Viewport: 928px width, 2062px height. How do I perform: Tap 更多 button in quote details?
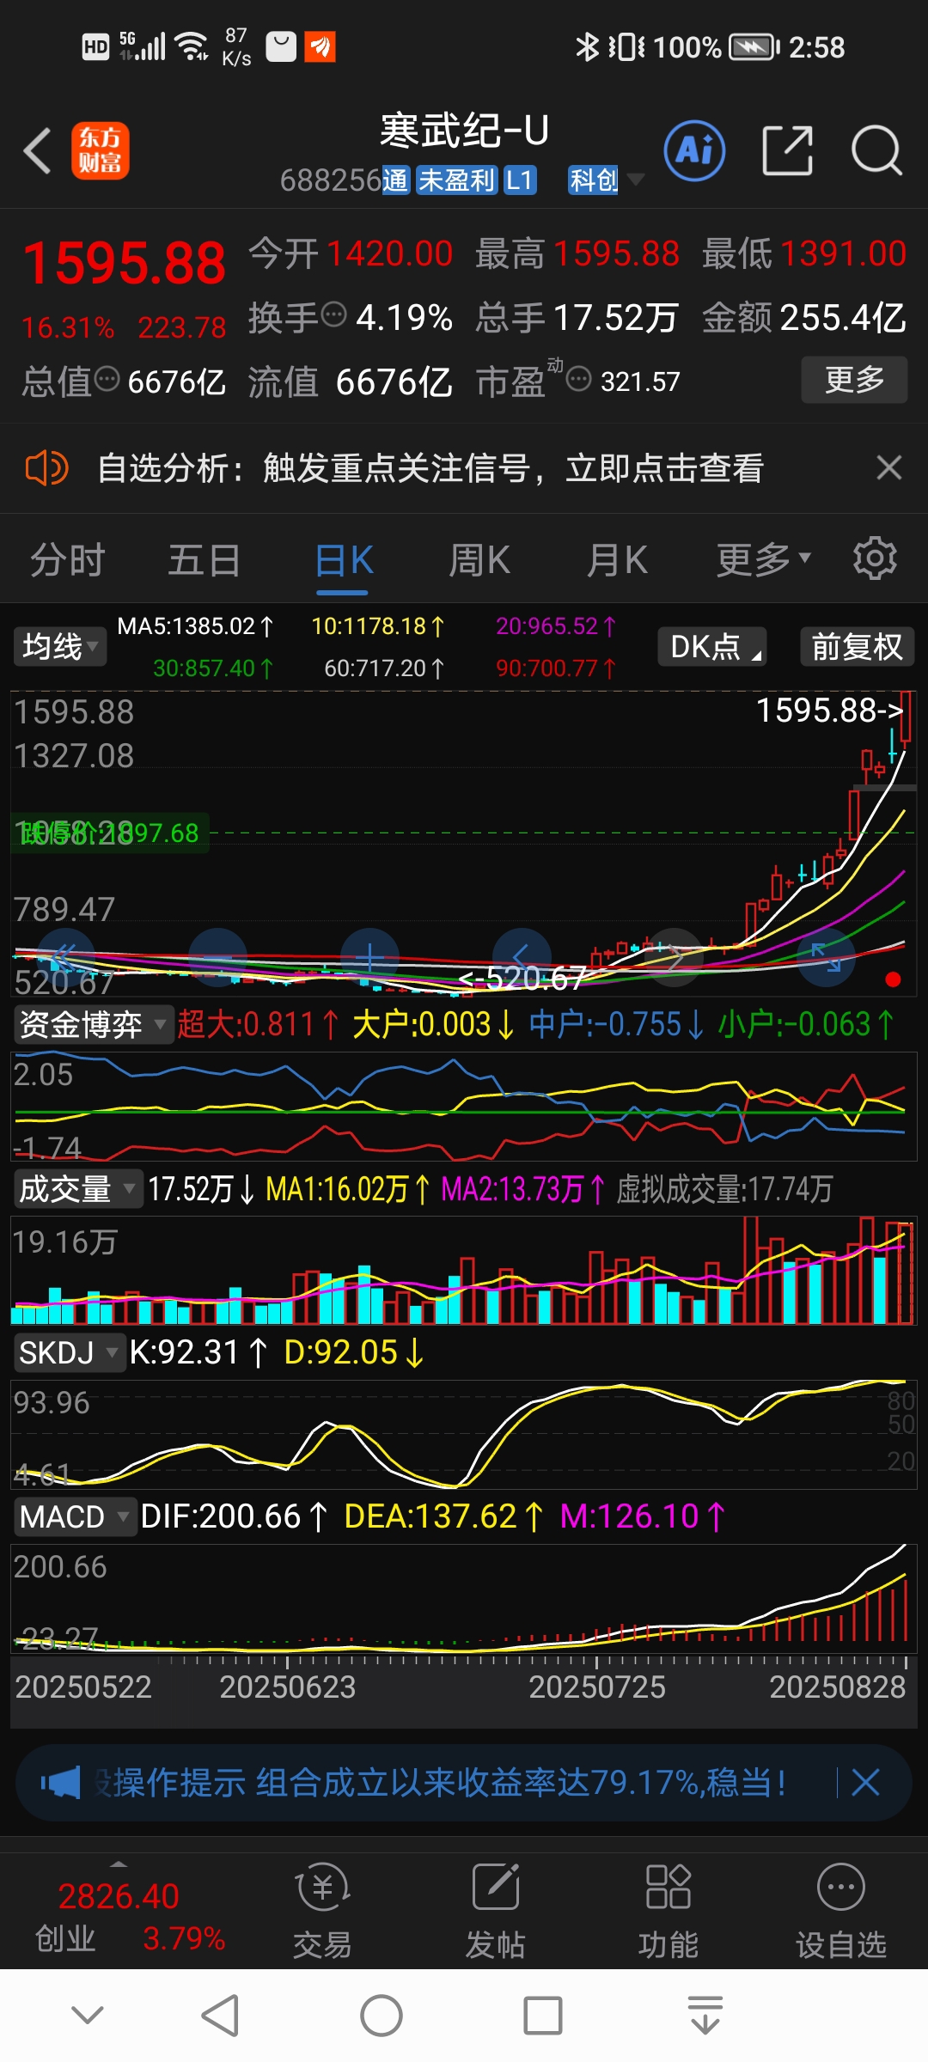[x=854, y=379]
